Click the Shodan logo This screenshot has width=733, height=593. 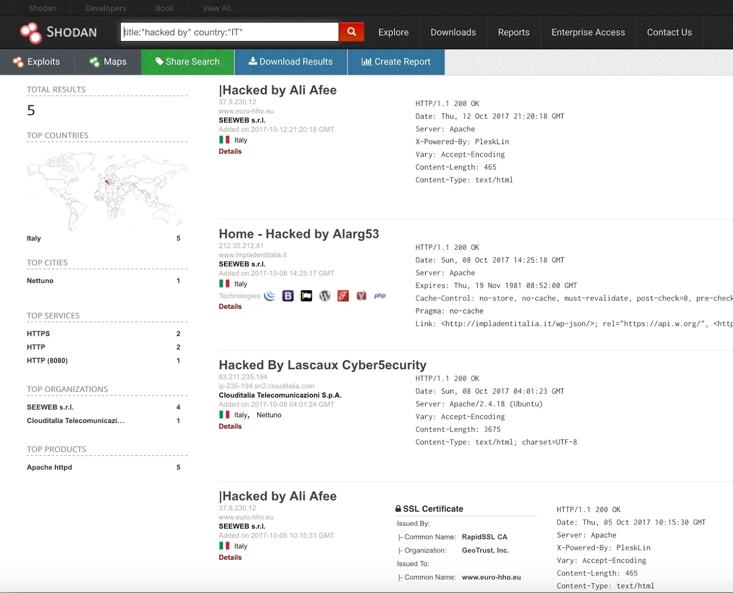click(58, 33)
